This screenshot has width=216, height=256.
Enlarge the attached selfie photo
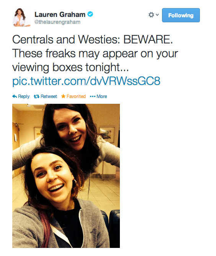(x=66, y=176)
